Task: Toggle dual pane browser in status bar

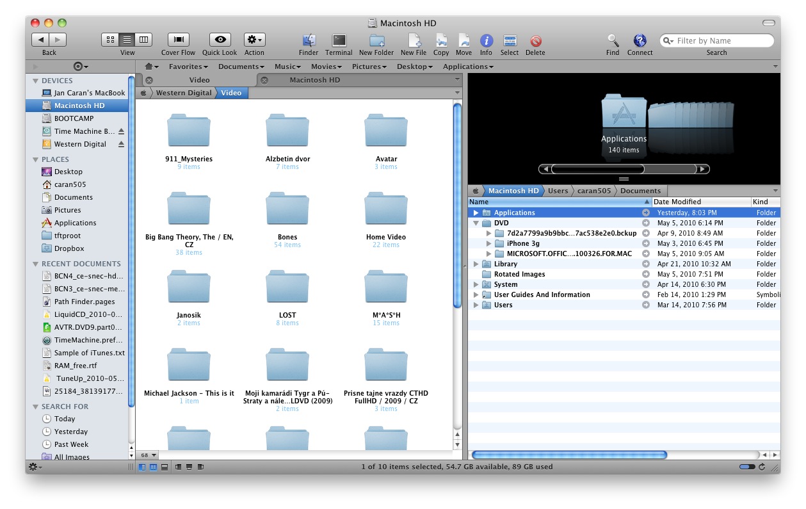Action: point(154,467)
